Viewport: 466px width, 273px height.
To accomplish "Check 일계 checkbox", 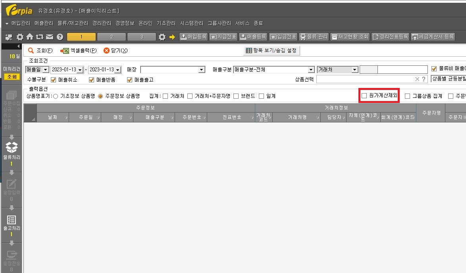I will click(262, 96).
